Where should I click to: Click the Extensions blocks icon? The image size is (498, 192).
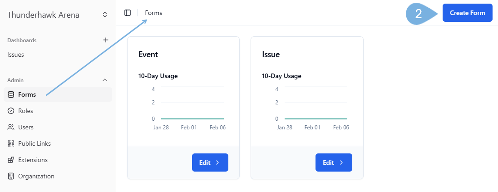[x=11, y=160]
